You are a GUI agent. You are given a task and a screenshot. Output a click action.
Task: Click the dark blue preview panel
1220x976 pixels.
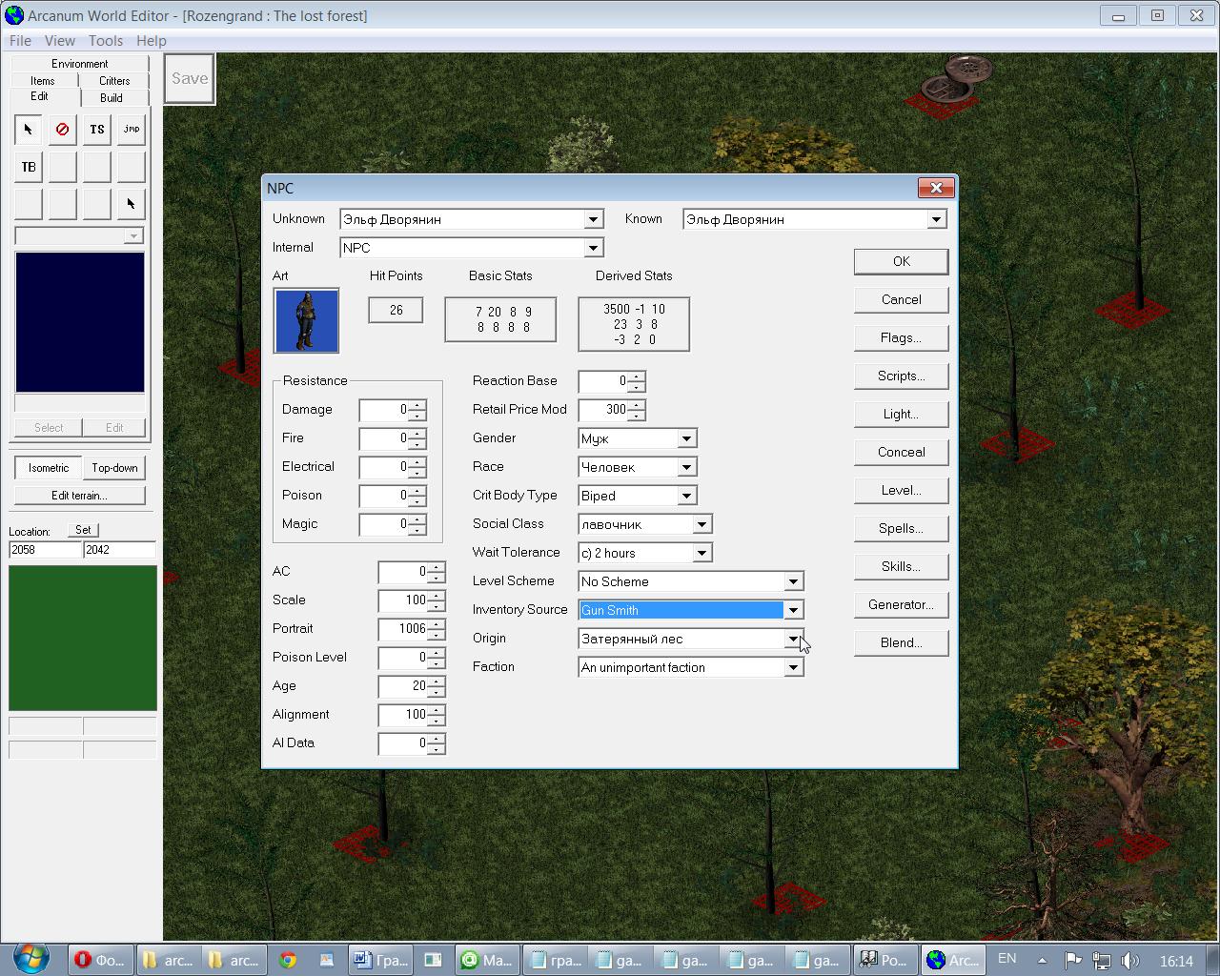79,322
